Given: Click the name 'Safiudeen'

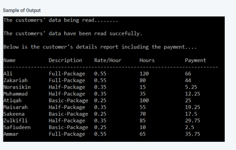Looking at the screenshot, I should pos(17,127).
